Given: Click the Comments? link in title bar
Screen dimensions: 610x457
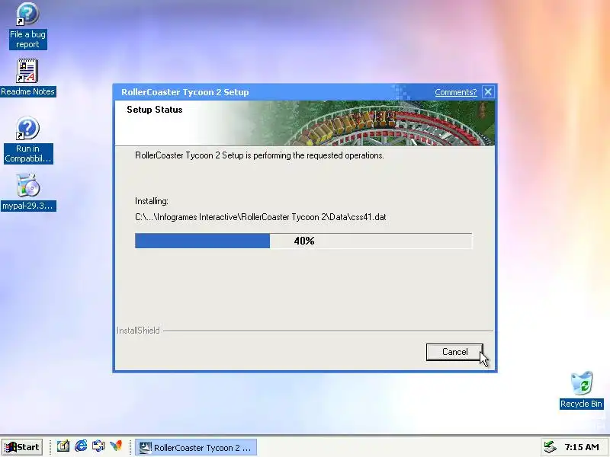Looking at the screenshot, I should (455, 92).
